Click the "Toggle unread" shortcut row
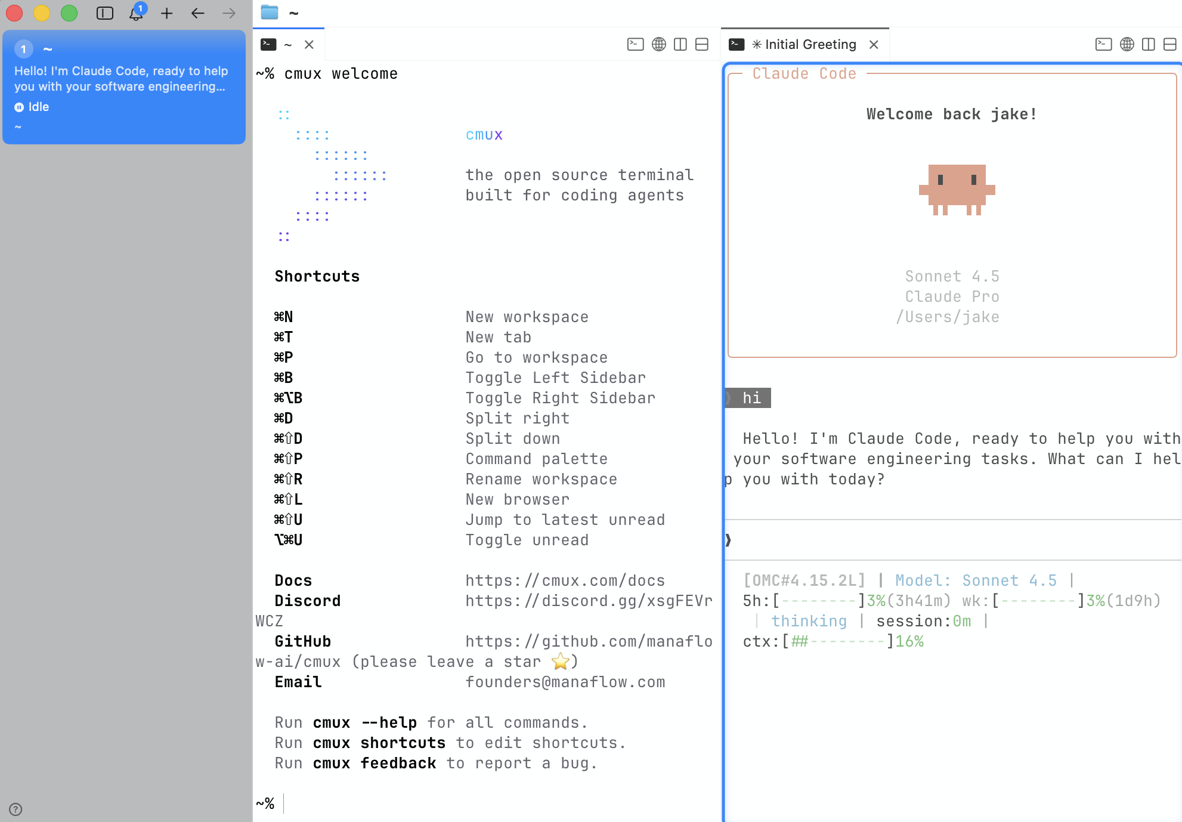1182x822 pixels. pyautogui.click(x=431, y=540)
